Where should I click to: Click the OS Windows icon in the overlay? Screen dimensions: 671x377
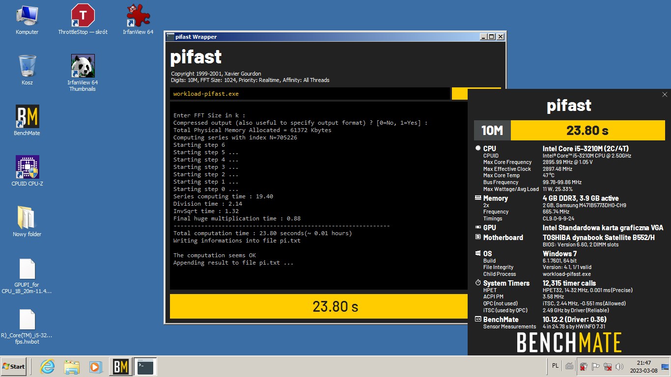pyautogui.click(x=478, y=253)
